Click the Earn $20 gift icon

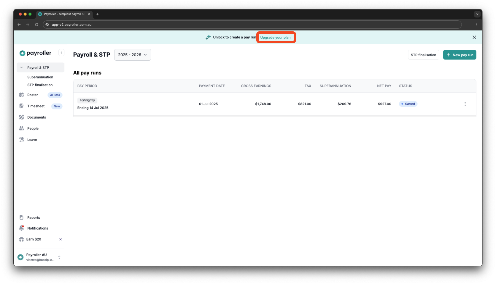pyautogui.click(x=21, y=239)
